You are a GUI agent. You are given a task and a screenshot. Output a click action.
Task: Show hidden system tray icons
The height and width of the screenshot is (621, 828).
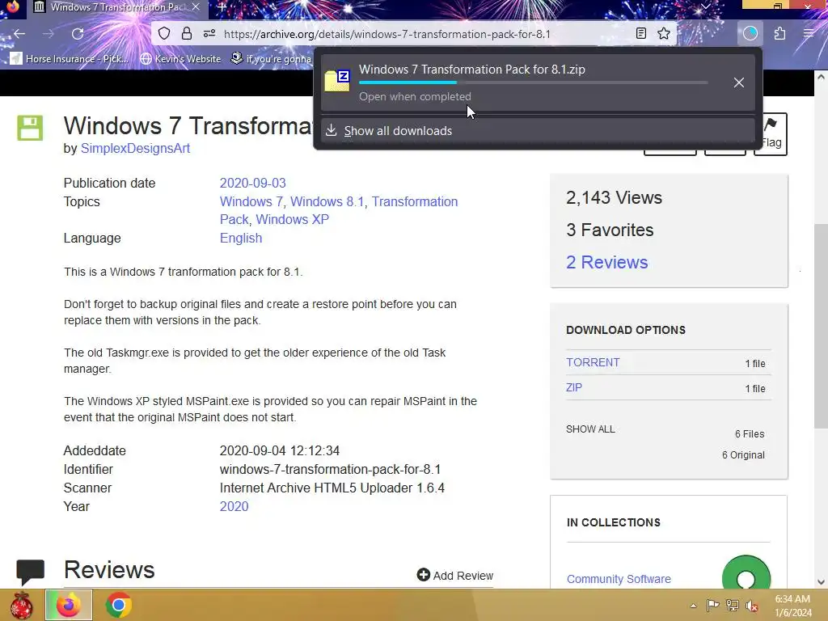coord(693,606)
